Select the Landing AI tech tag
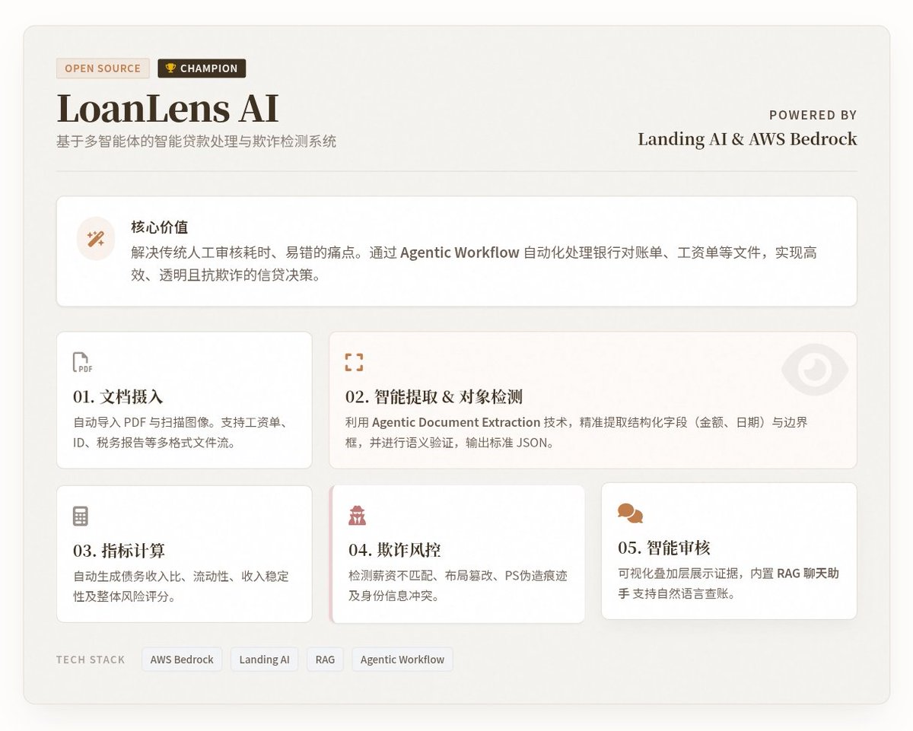The height and width of the screenshot is (731, 913). coord(265,659)
